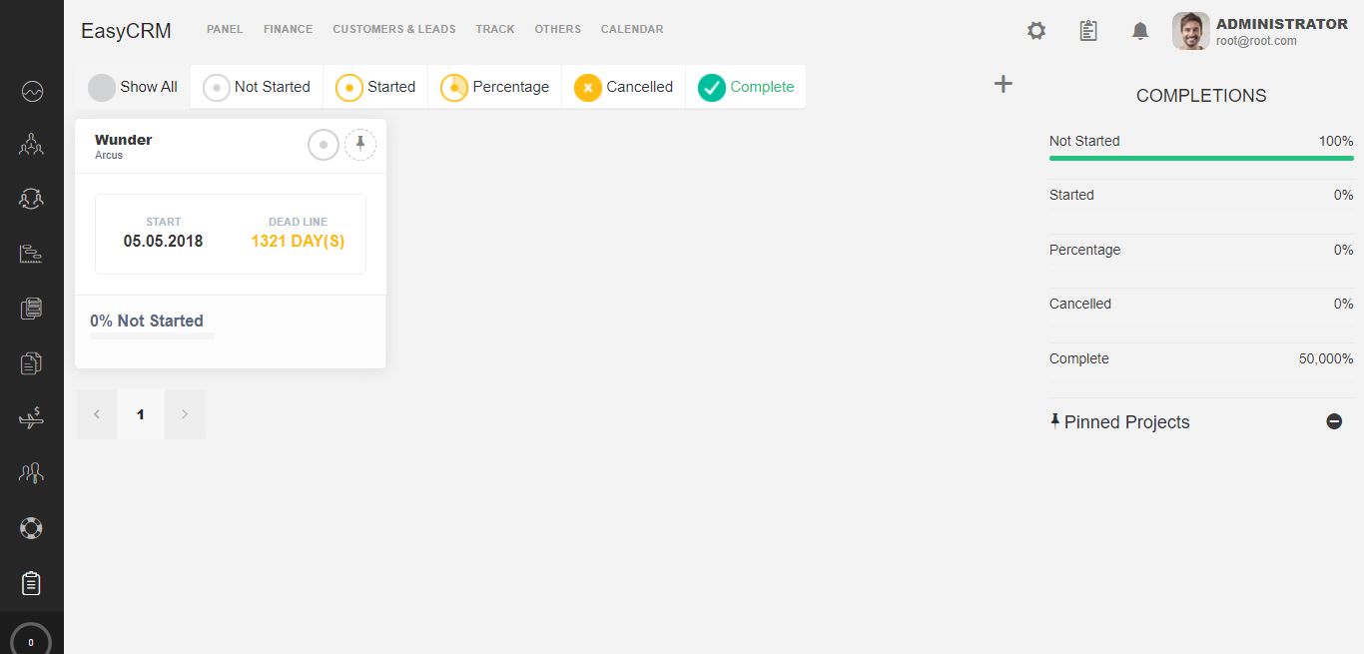The image size is (1364, 654).
Task: Open the projects Gantt chart icon in sidebar
Action: click(x=31, y=254)
